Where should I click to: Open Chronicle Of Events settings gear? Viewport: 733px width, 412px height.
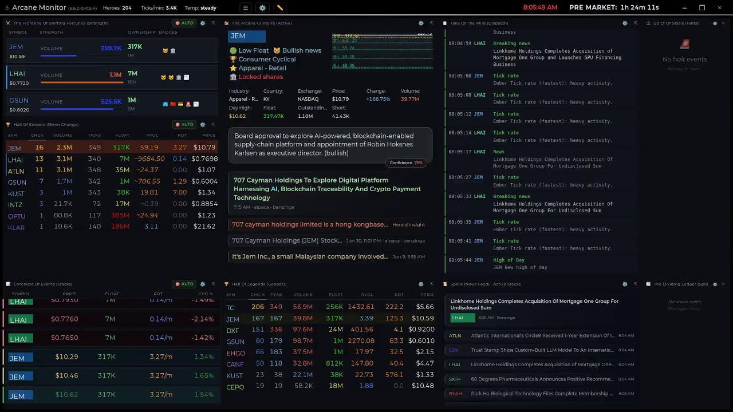click(203, 284)
